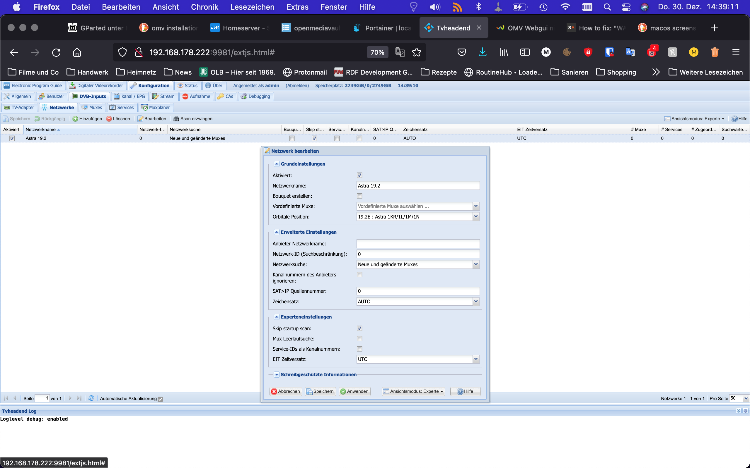Screen dimensions: 750x468
Task: Open the Status tab
Action: coord(188,85)
